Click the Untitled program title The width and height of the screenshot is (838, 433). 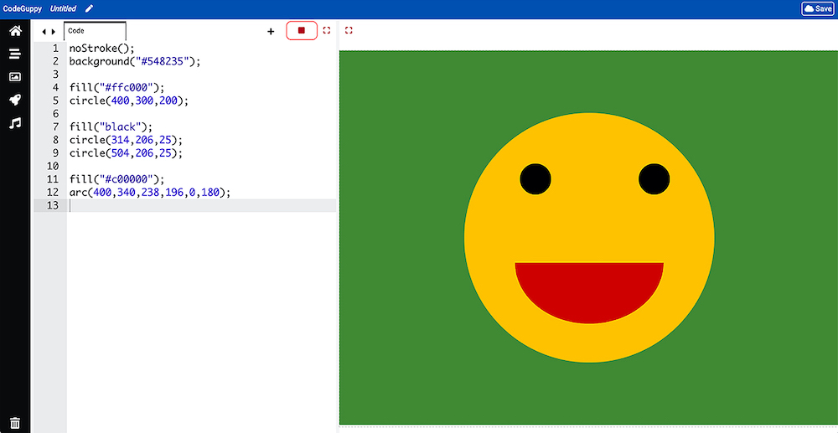point(63,8)
